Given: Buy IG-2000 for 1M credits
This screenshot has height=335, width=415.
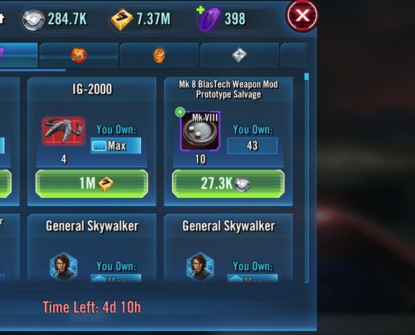Looking at the screenshot, I should coord(91,183).
